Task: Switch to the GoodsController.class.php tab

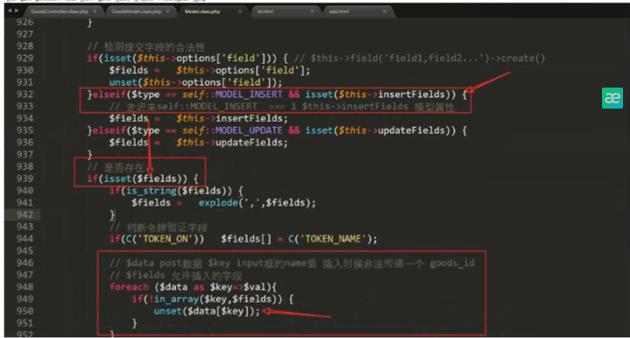Action: pos(60,11)
